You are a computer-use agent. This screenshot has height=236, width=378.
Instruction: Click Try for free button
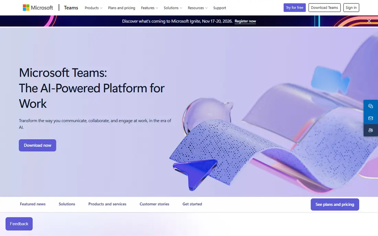294,8
